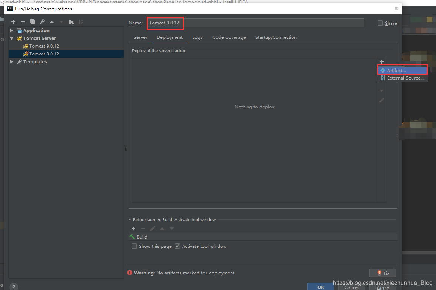Switch to the Logs tab
This screenshot has height=290, width=436.
click(x=197, y=37)
